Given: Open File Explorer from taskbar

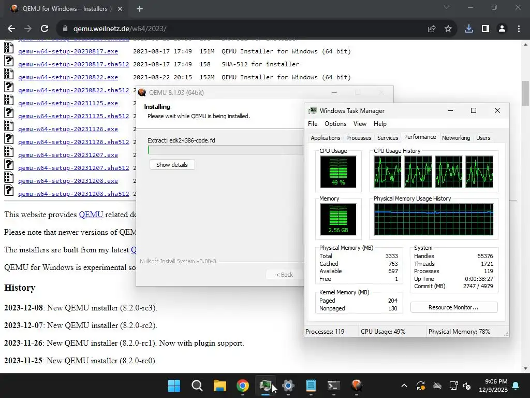Looking at the screenshot, I should pos(219,386).
